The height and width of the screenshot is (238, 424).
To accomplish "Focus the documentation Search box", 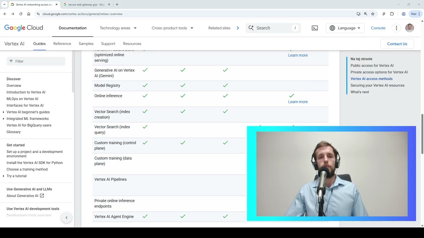I will coord(273,28).
